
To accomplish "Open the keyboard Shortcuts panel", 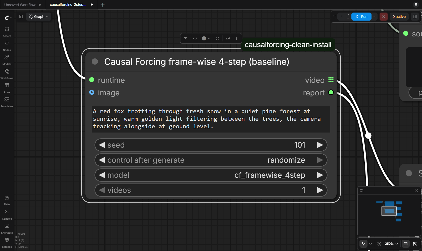I will pyautogui.click(x=7, y=229).
